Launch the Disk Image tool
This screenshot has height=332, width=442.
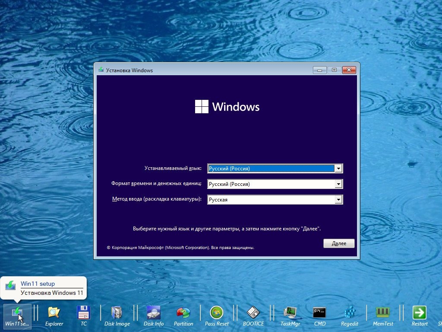coord(117,313)
